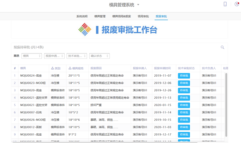
Task: Switch to the 模具领用&报废 tab
Action: click(x=122, y=16)
